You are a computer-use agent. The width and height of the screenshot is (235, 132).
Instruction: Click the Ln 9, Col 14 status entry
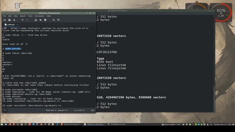click(x=79, y=110)
